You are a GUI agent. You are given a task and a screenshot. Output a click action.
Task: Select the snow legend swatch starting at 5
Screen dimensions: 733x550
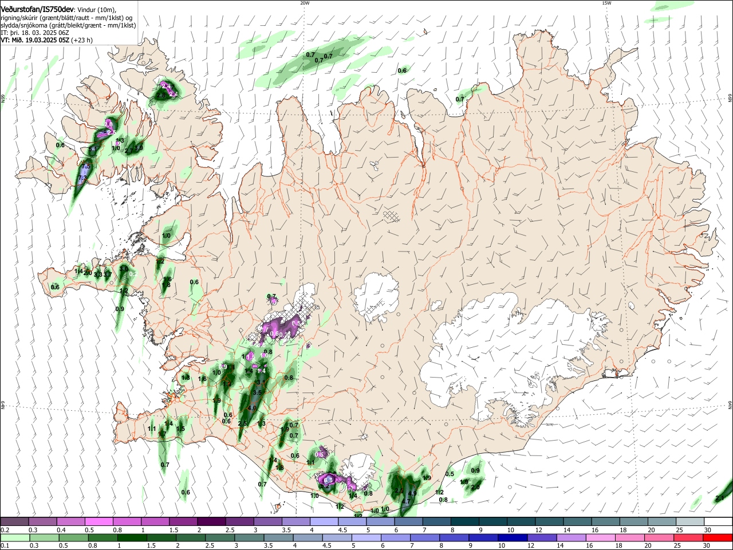tap(380, 521)
